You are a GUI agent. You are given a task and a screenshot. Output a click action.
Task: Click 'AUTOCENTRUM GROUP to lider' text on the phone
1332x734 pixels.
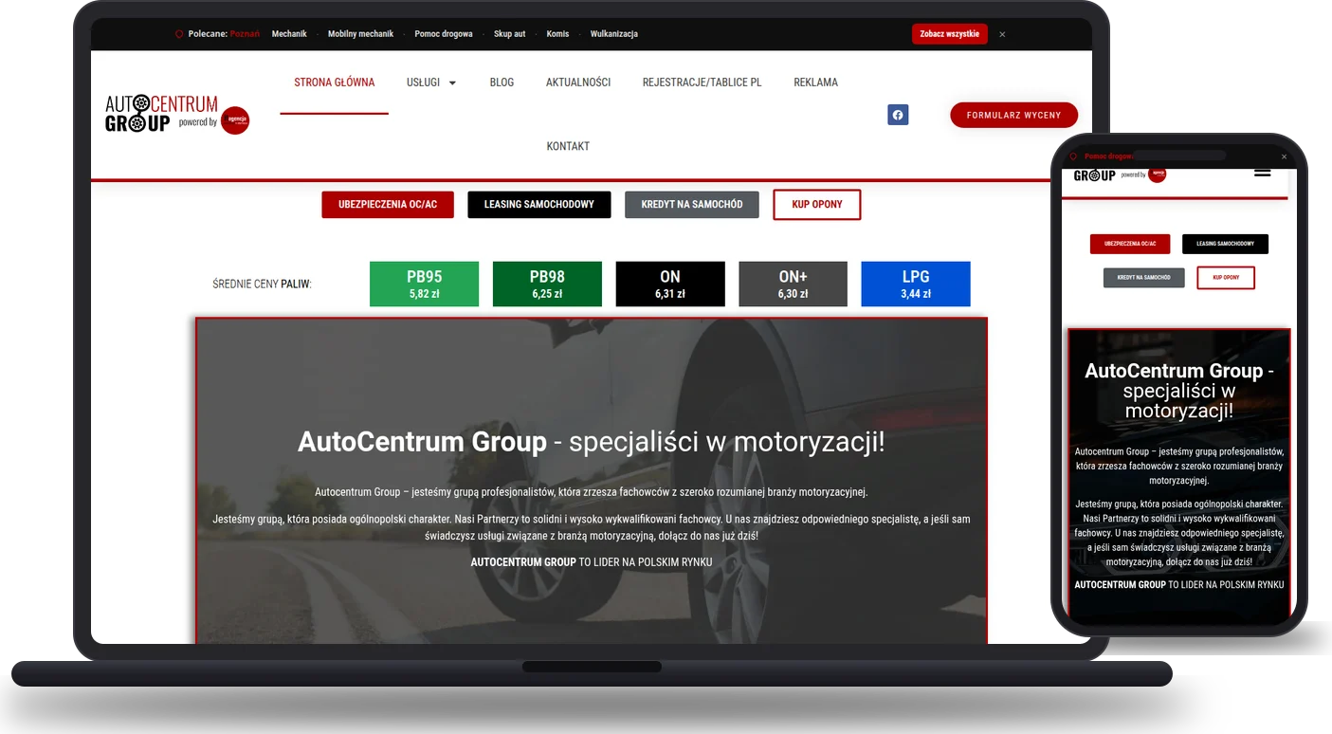pyautogui.click(x=1179, y=585)
